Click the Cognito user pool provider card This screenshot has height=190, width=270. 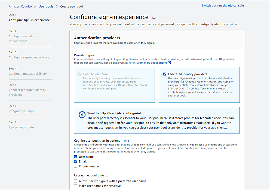pyautogui.click(x=114, y=85)
